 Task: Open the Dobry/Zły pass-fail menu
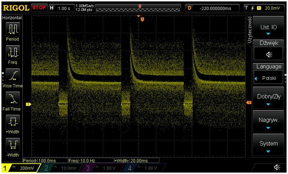268,98
